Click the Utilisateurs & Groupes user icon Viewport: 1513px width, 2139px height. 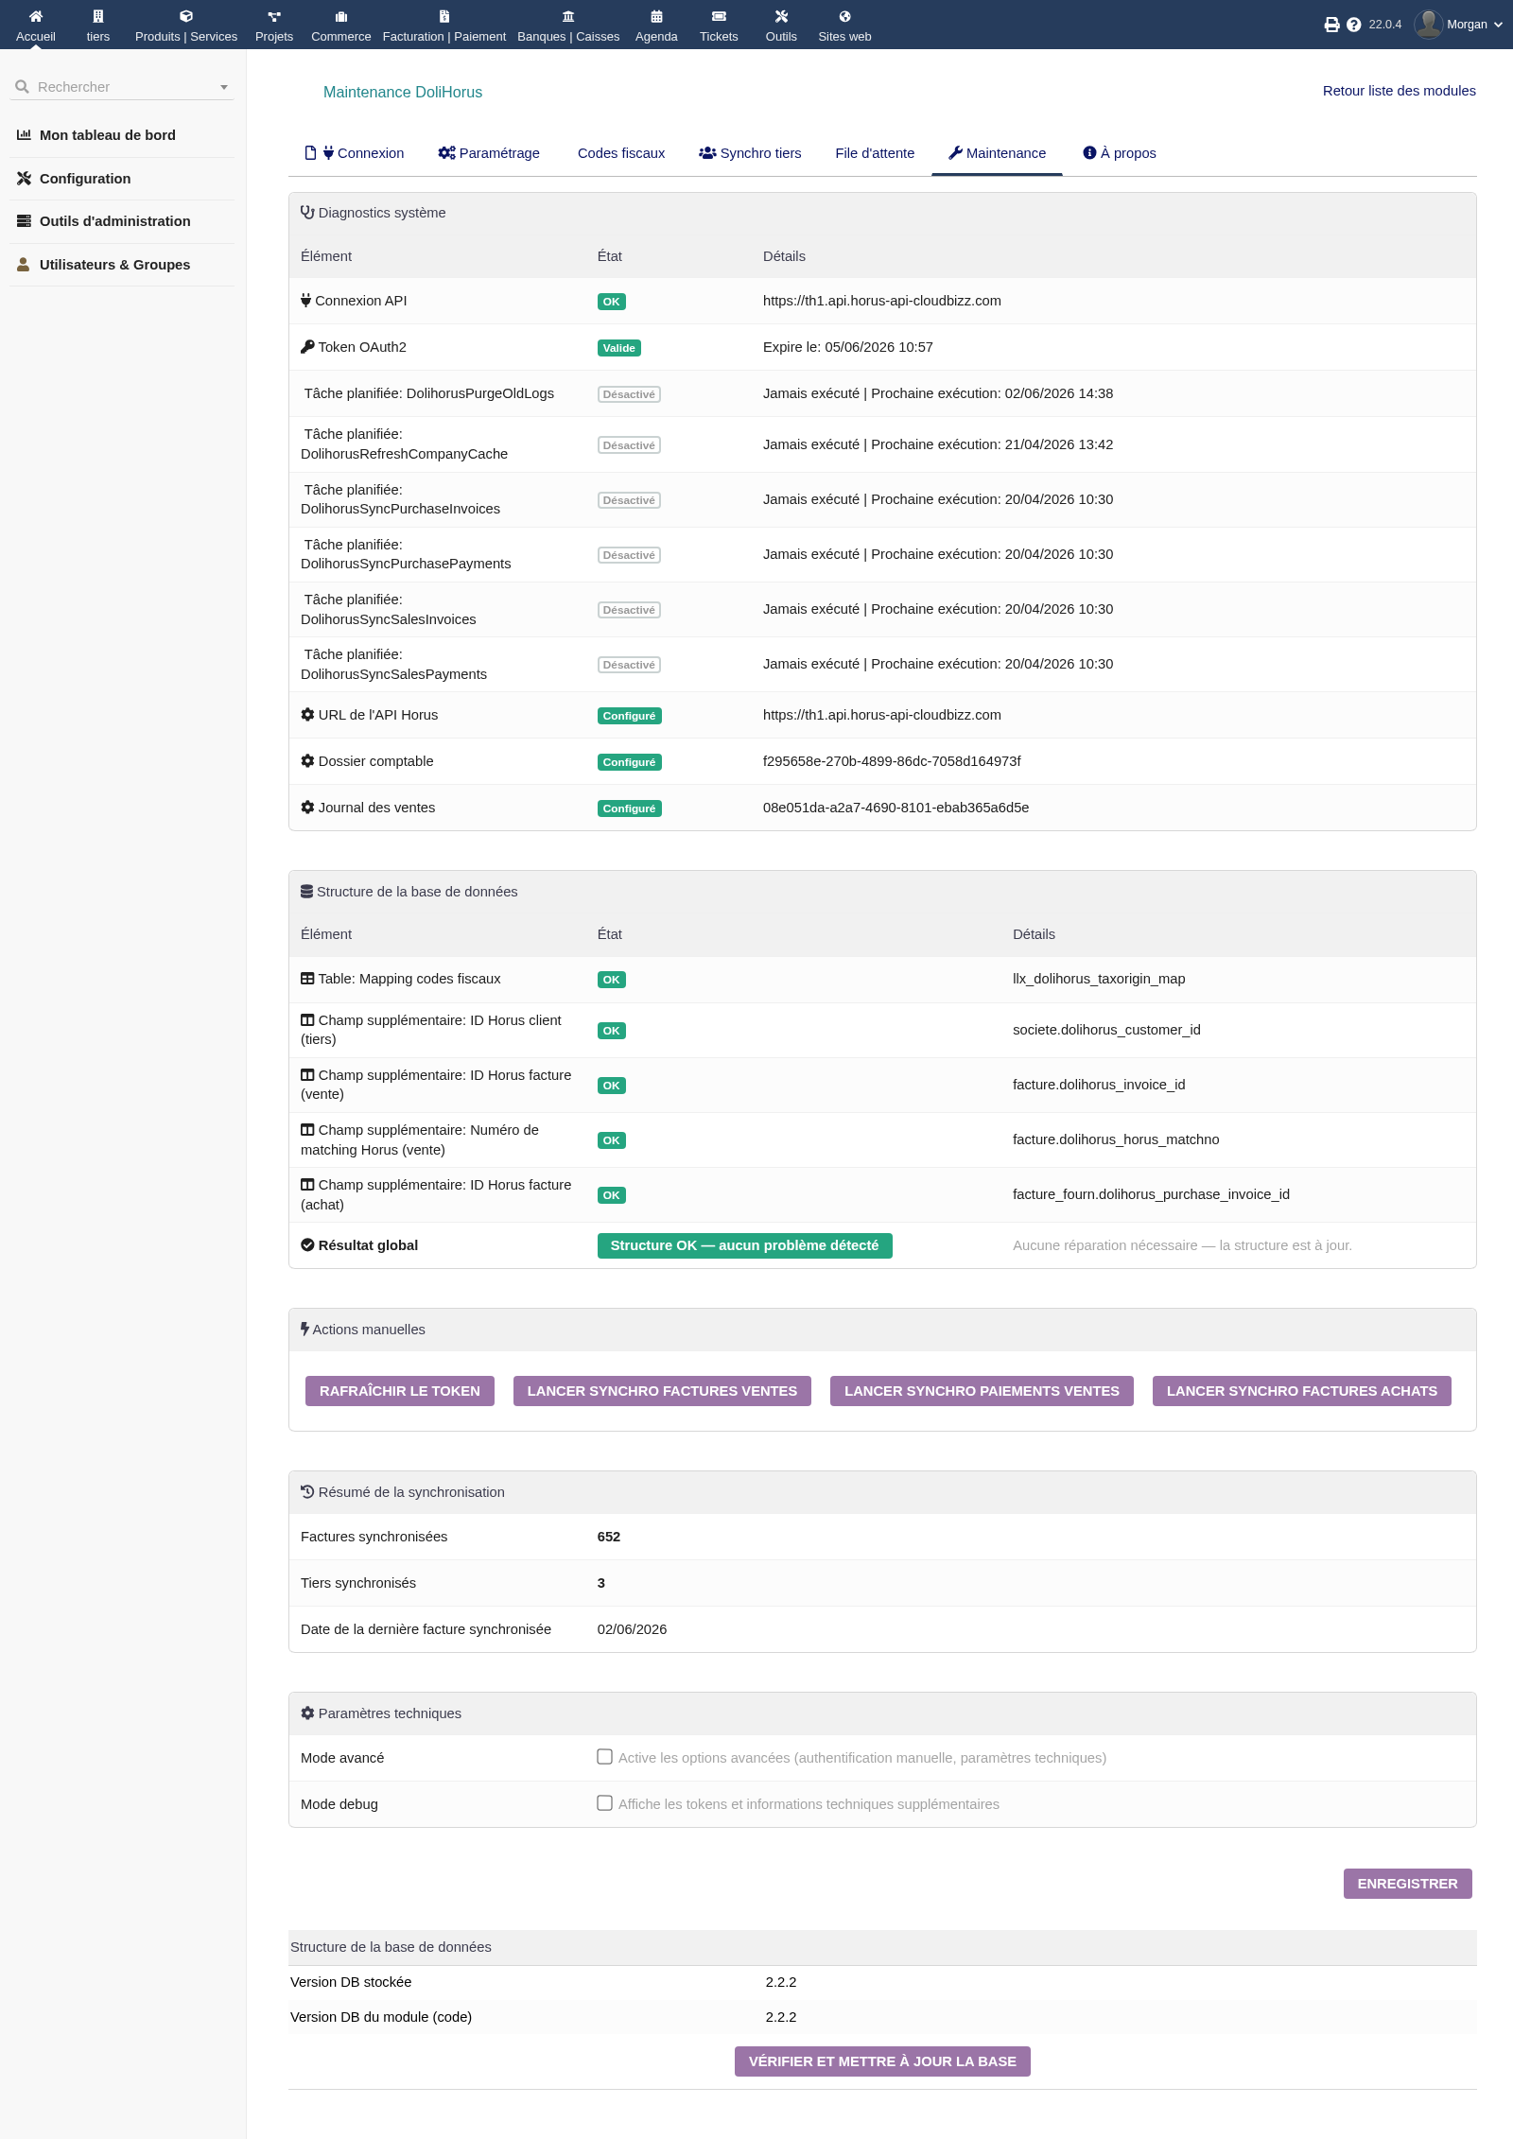tap(24, 265)
